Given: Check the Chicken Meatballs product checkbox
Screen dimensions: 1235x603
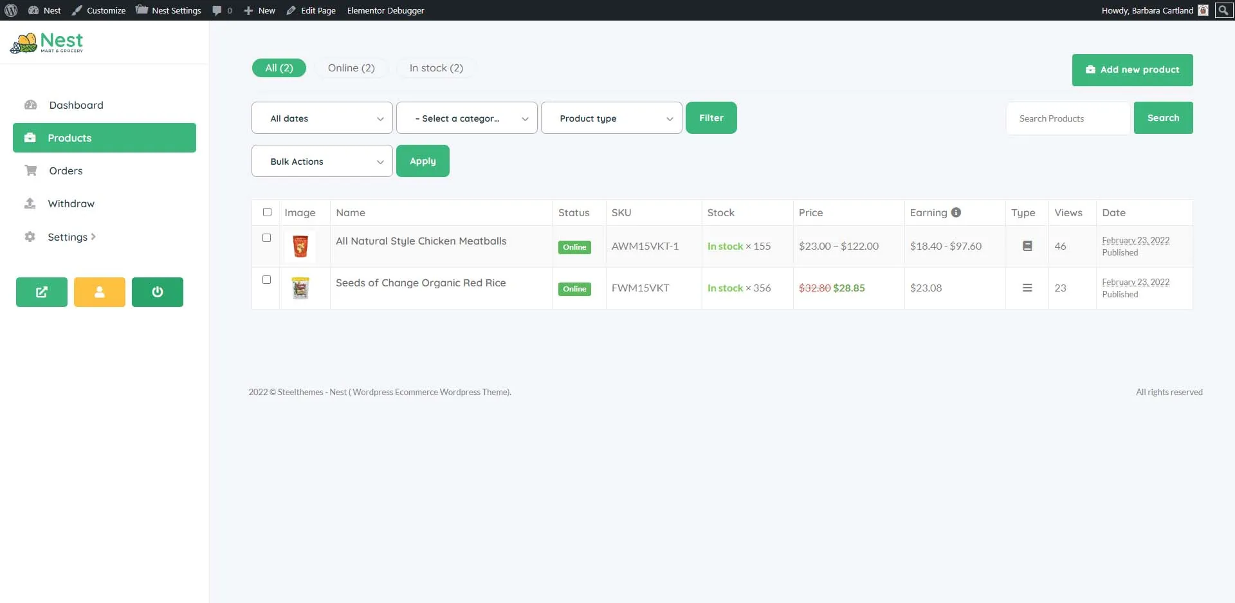Looking at the screenshot, I should (266, 237).
